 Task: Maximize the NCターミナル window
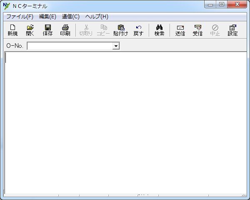click(221, 5)
